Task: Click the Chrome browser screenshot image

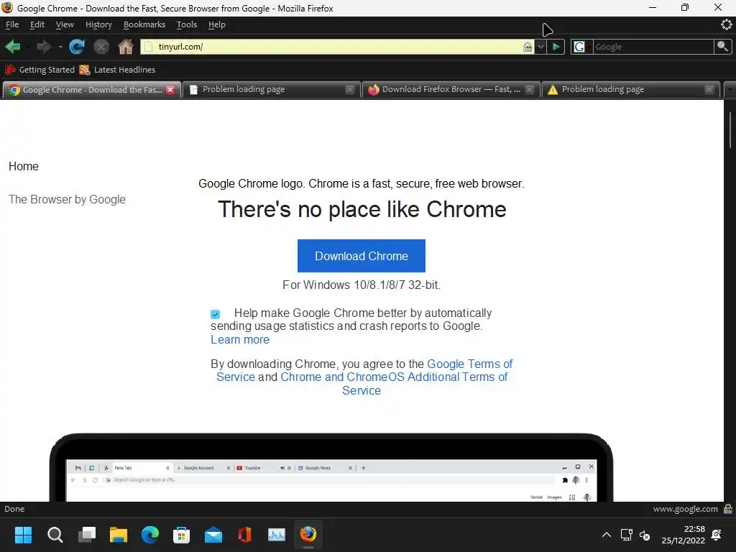Action: click(331, 467)
